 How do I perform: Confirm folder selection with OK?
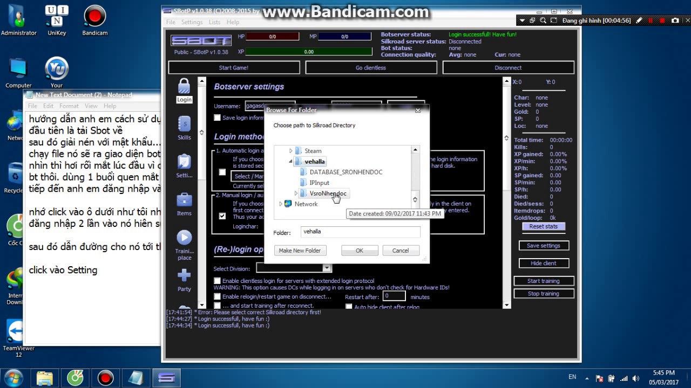pos(360,251)
